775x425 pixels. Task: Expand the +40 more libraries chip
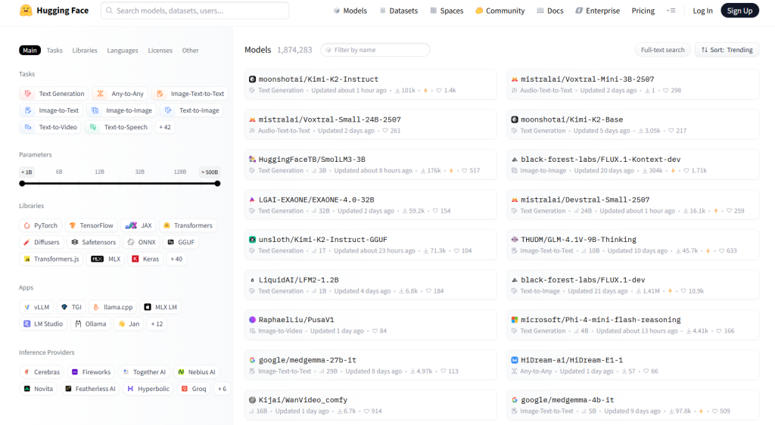pyautogui.click(x=176, y=259)
